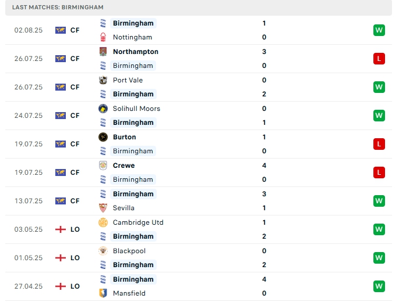
Task: Click the Solihull Moors crest icon
Action: pyautogui.click(x=103, y=109)
